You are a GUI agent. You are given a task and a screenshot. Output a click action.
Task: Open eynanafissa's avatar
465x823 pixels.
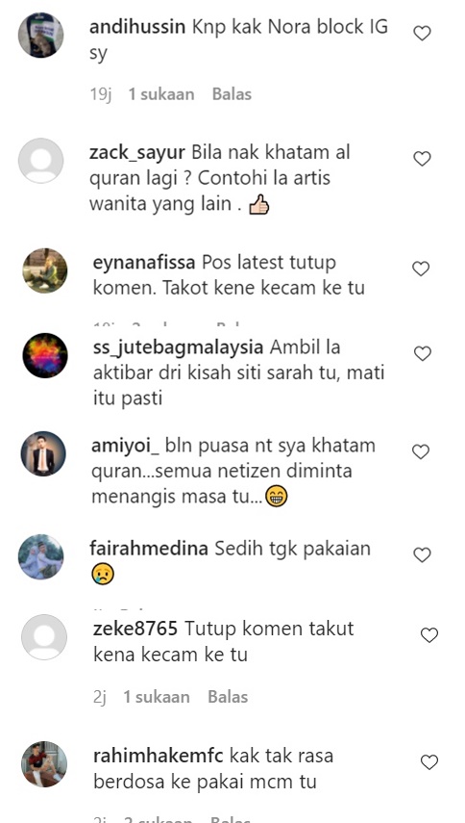[45, 270]
